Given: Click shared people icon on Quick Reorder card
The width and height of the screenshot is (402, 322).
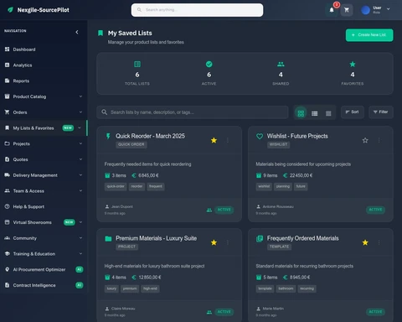Looking at the screenshot, I should [x=209, y=210].
